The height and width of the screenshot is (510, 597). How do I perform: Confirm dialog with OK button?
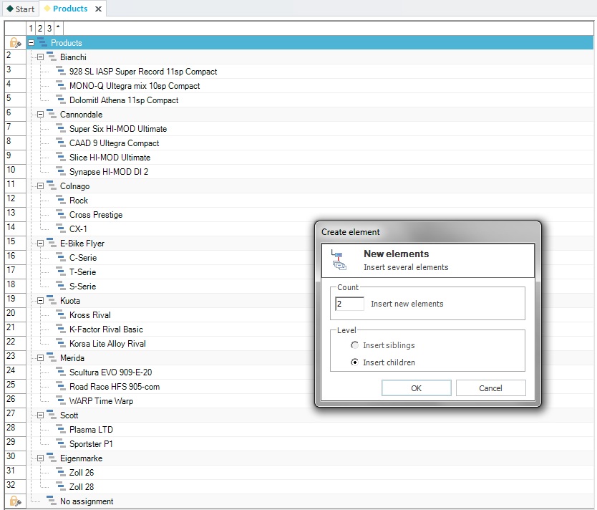[416, 388]
